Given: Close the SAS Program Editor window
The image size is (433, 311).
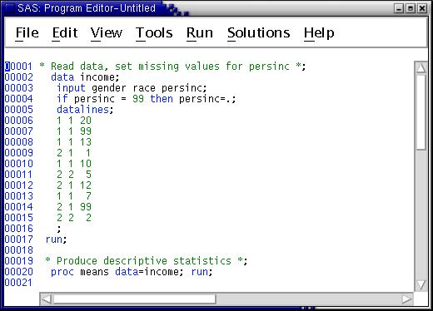Looking at the screenshot, I should click(x=422, y=8).
